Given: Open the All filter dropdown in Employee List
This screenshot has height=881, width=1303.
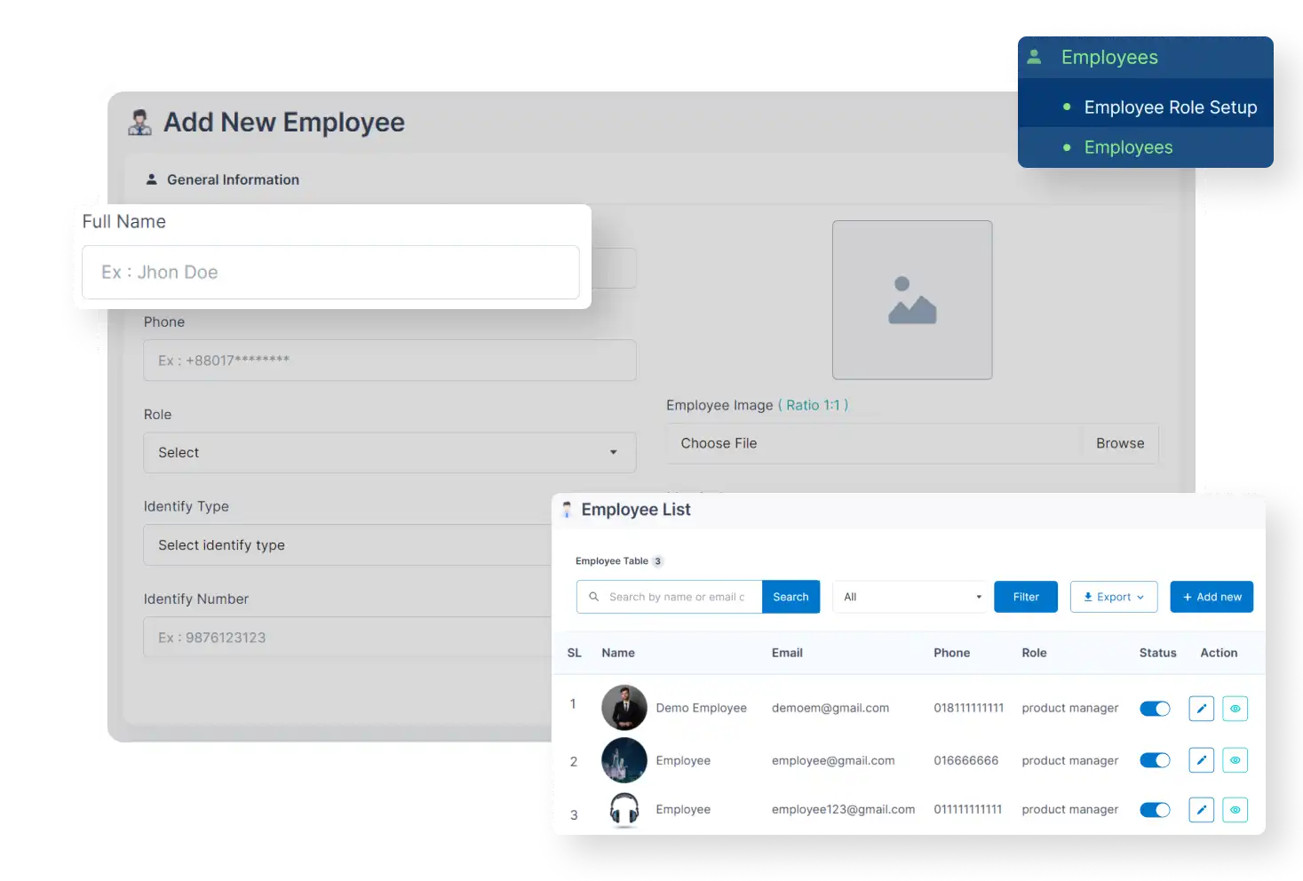Looking at the screenshot, I should point(909,596).
